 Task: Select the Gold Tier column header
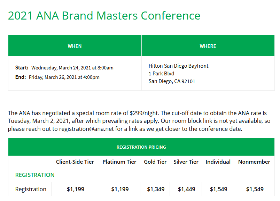click(155, 162)
